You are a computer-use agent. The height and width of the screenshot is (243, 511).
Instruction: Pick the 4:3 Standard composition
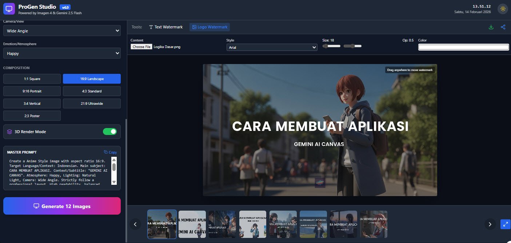click(x=92, y=91)
